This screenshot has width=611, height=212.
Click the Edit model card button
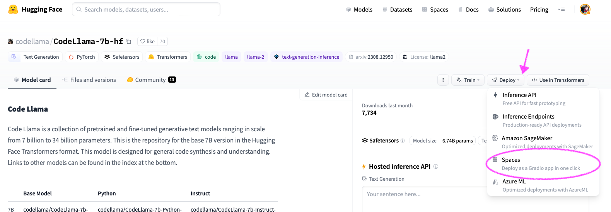coord(326,95)
